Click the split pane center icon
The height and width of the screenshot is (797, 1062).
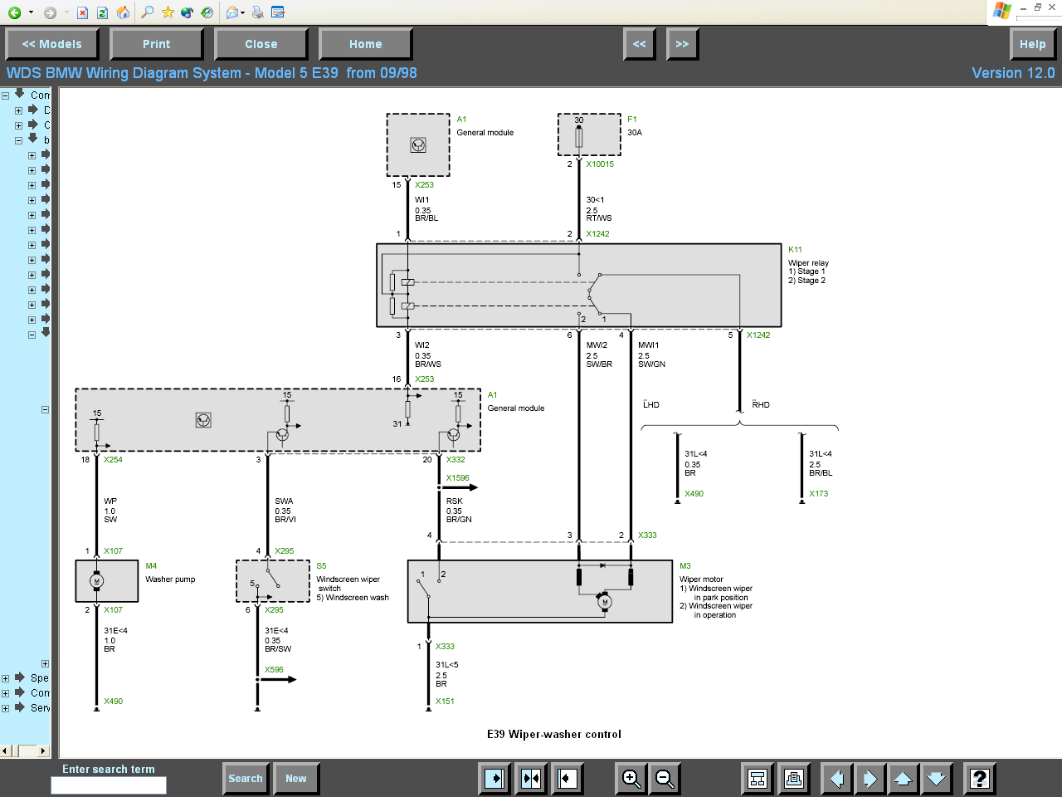[x=531, y=779]
